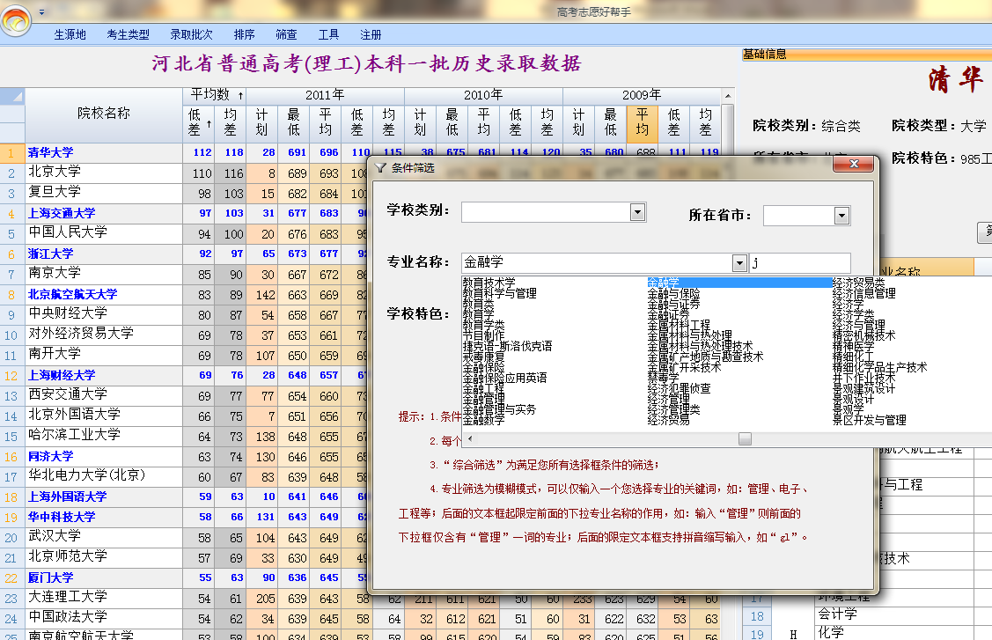Select the 华北电力大学(北京) row

coord(103,476)
